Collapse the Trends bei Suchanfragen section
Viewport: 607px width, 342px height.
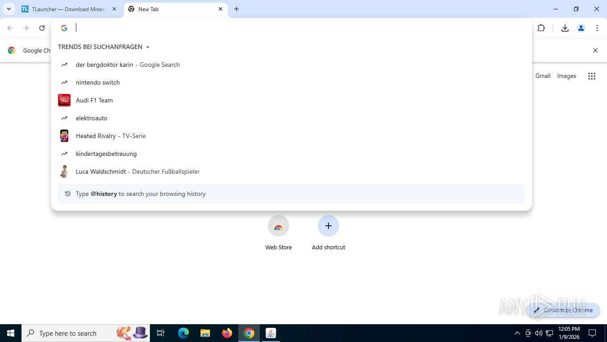(x=104, y=47)
